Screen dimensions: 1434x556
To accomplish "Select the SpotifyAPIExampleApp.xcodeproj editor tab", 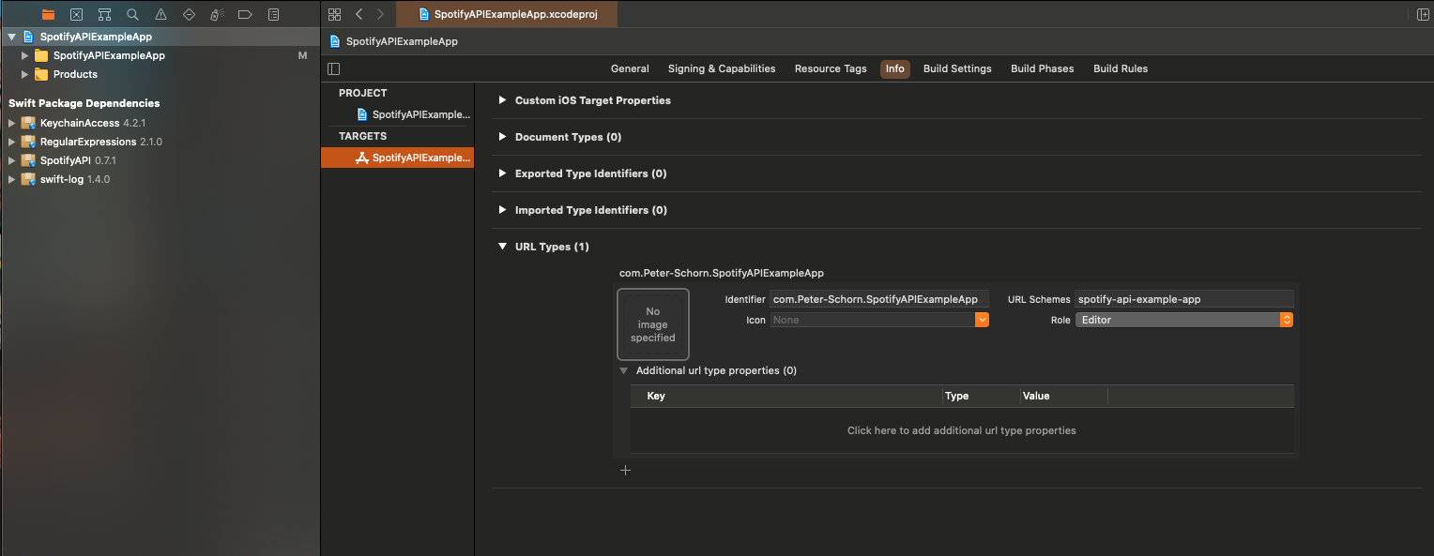I will [x=508, y=14].
